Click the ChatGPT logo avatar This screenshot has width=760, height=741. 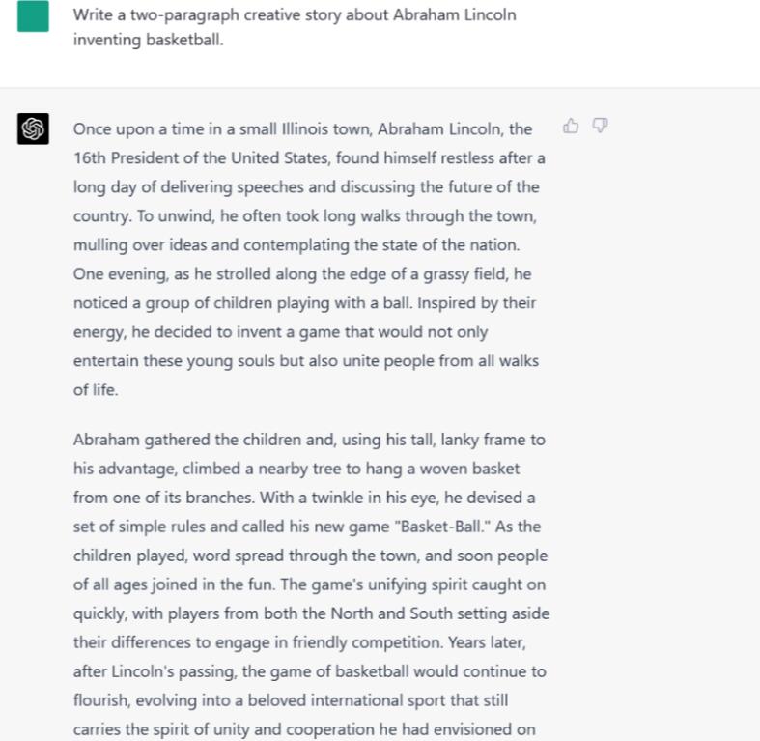pos(33,128)
